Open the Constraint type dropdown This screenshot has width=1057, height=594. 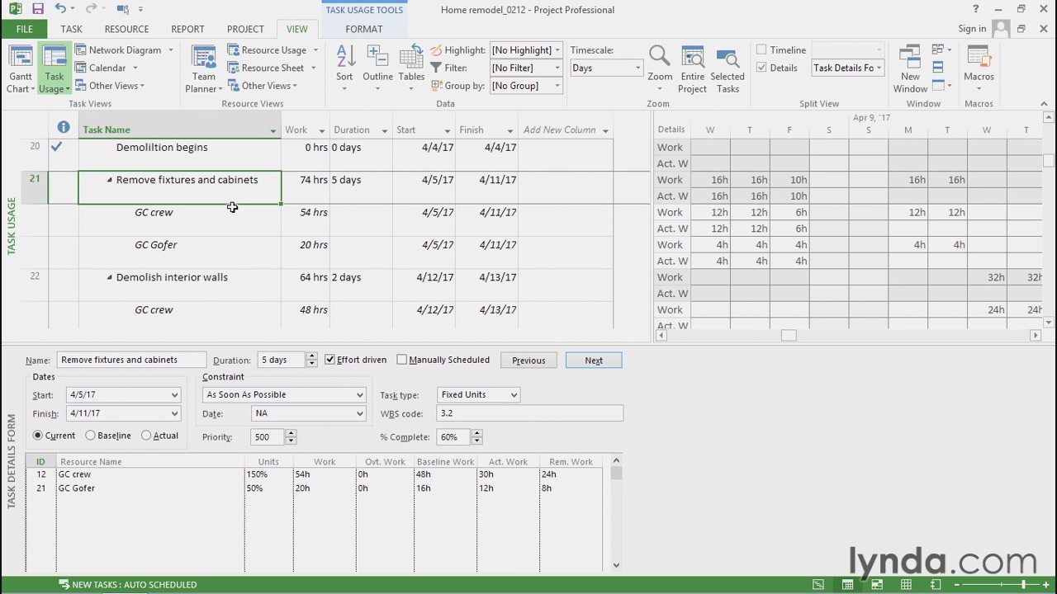tap(359, 394)
